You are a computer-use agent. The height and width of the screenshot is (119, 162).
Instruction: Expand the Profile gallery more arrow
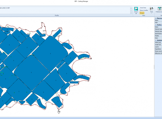pyautogui.click(x=131, y=13)
